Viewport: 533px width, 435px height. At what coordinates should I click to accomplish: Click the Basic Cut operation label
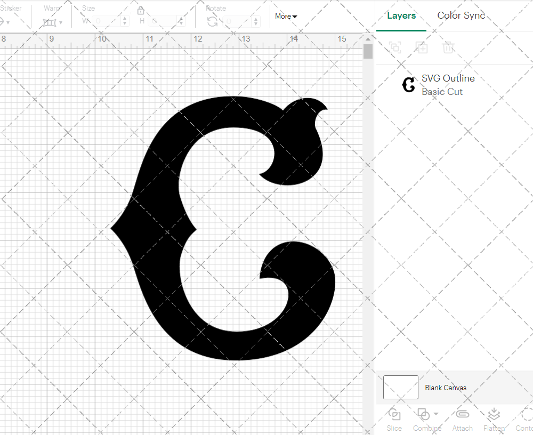(442, 92)
